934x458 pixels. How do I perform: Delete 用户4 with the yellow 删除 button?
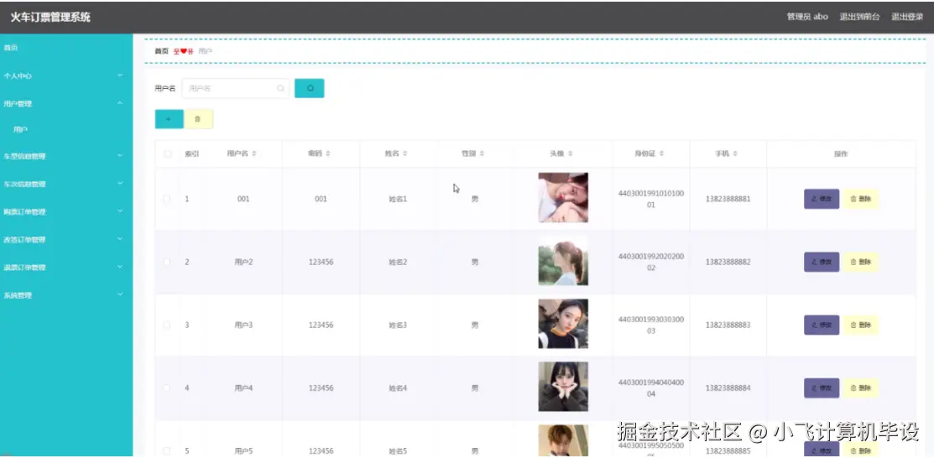[861, 388]
